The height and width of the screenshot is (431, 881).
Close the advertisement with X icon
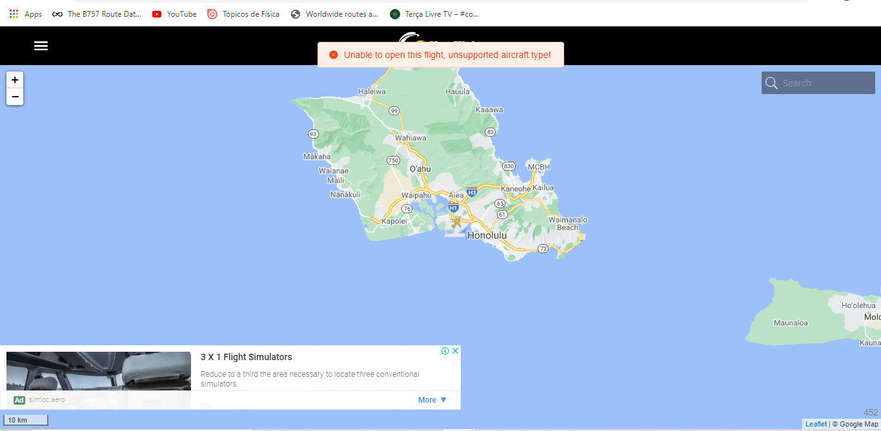[x=455, y=351]
